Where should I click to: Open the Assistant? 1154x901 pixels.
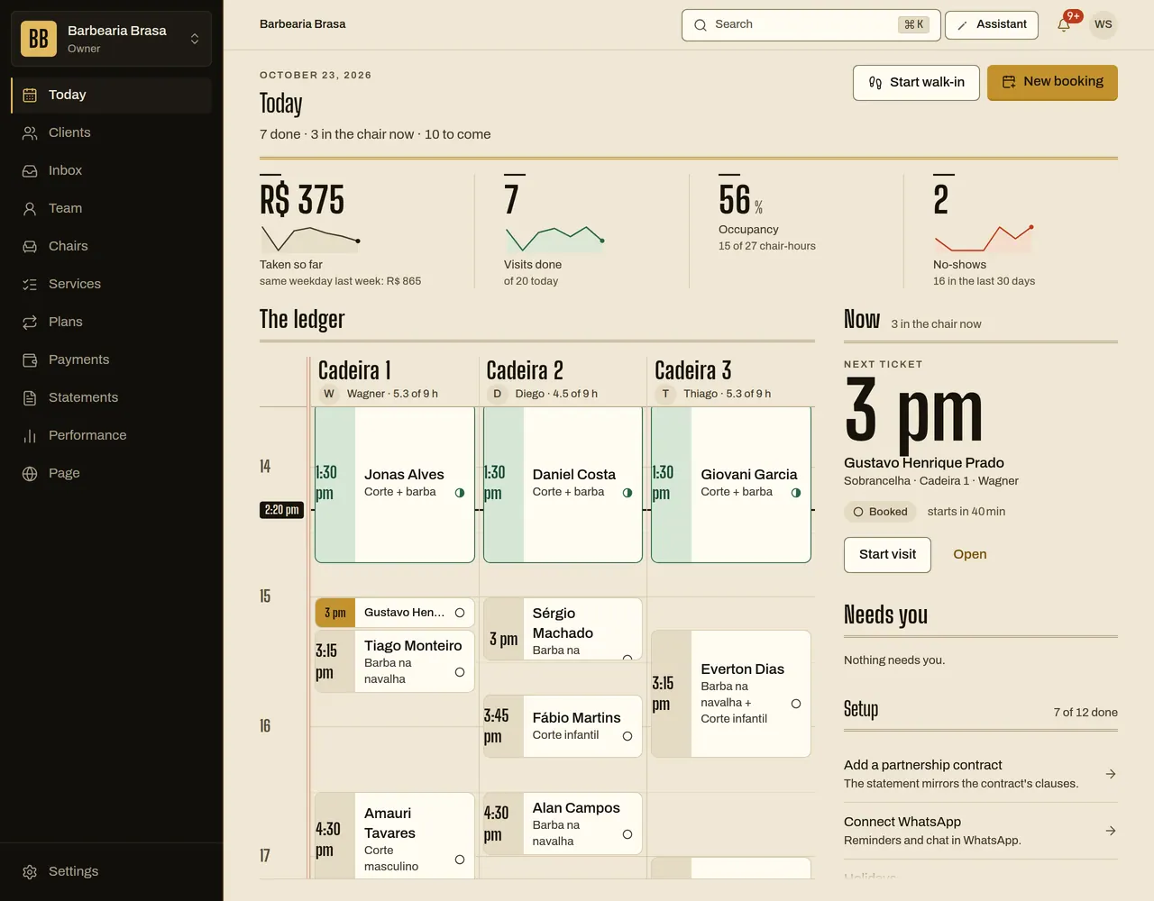click(992, 24)
